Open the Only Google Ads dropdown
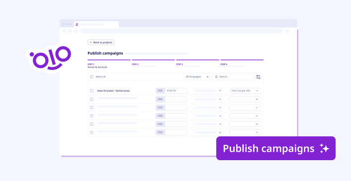 245,91
